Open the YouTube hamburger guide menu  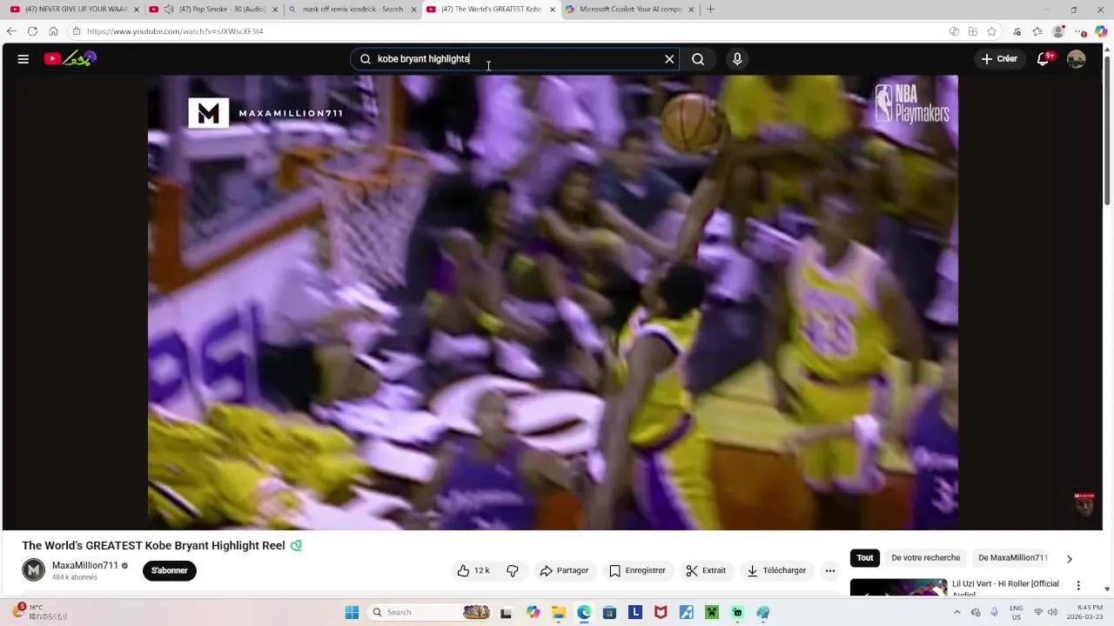23,59
